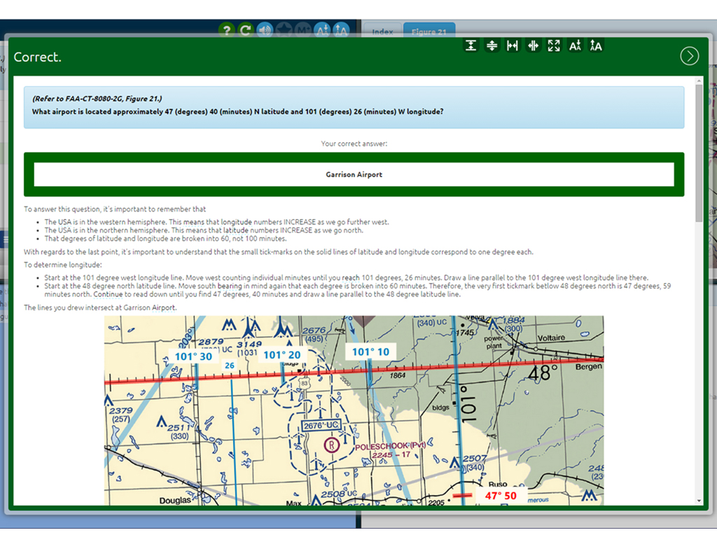This screenshot has width=717, height=549.
Task: Switch to the Index tab
Action: 382,32
